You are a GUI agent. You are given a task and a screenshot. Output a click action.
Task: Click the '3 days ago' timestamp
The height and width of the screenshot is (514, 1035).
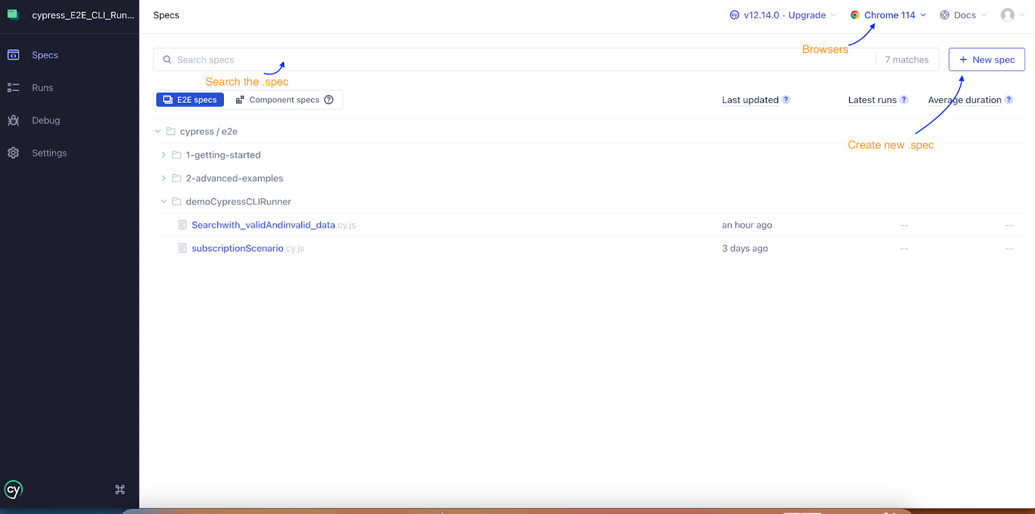point(745,248)
